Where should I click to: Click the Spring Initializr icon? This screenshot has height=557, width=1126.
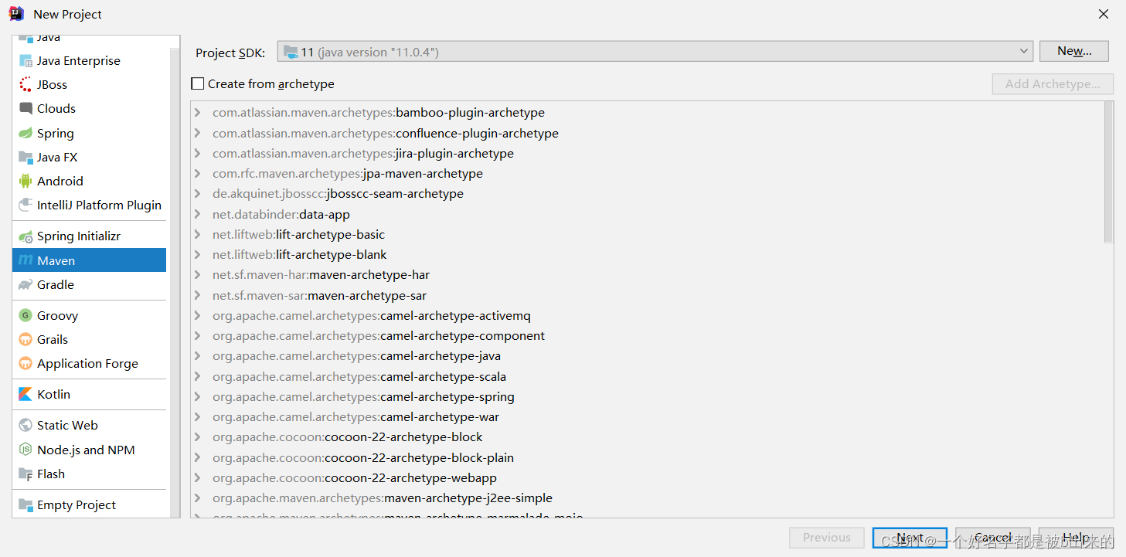(26, 236)
